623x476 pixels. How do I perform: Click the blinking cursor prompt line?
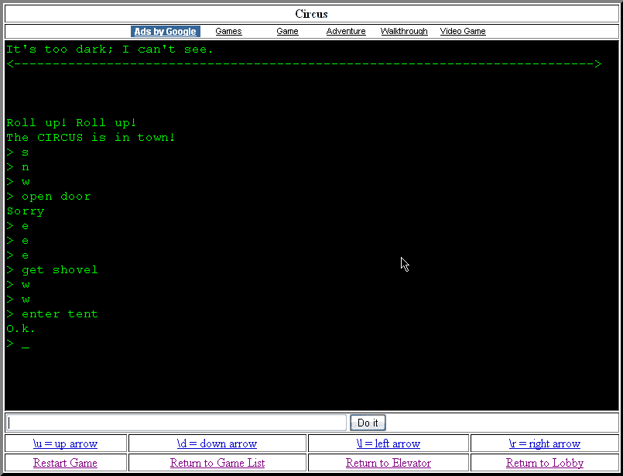click(18, 344)
